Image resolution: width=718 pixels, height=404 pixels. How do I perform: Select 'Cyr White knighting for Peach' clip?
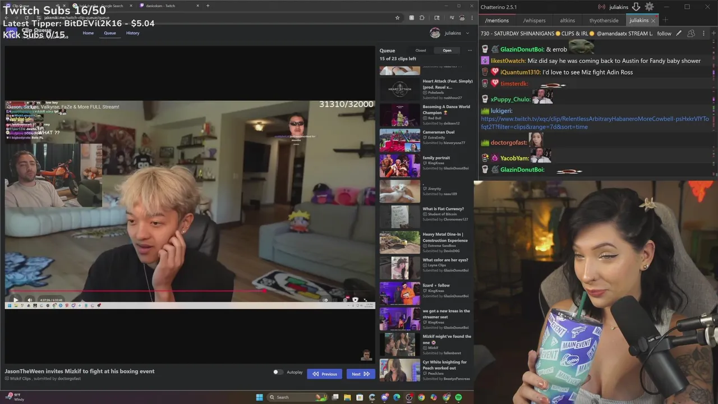tap(426, 370)
